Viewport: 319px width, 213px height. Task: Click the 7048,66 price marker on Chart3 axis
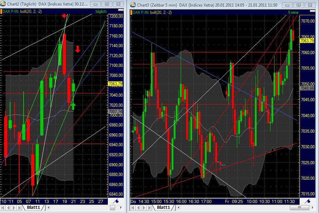[x=308, y=88]
